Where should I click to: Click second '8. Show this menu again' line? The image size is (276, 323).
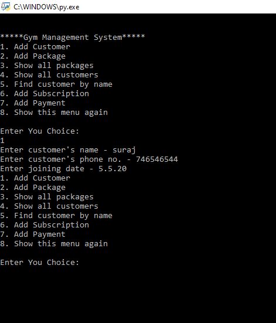[x=54, y=244]
